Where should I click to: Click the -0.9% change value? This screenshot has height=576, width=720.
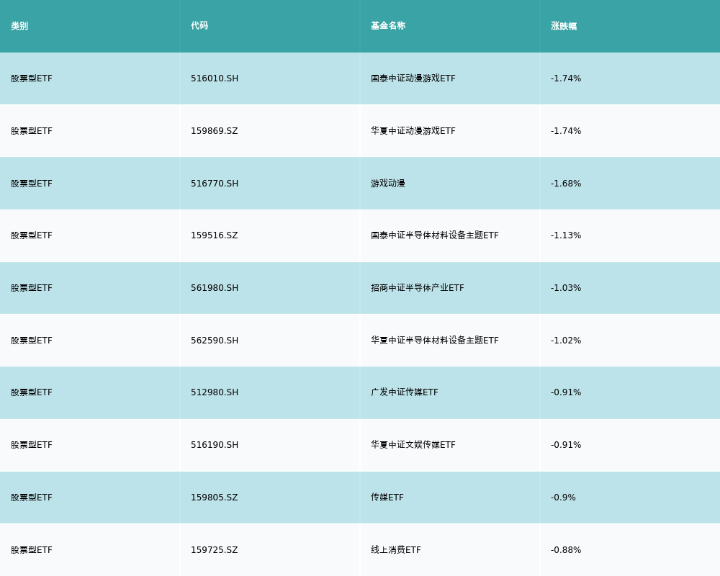coord(563,498)
